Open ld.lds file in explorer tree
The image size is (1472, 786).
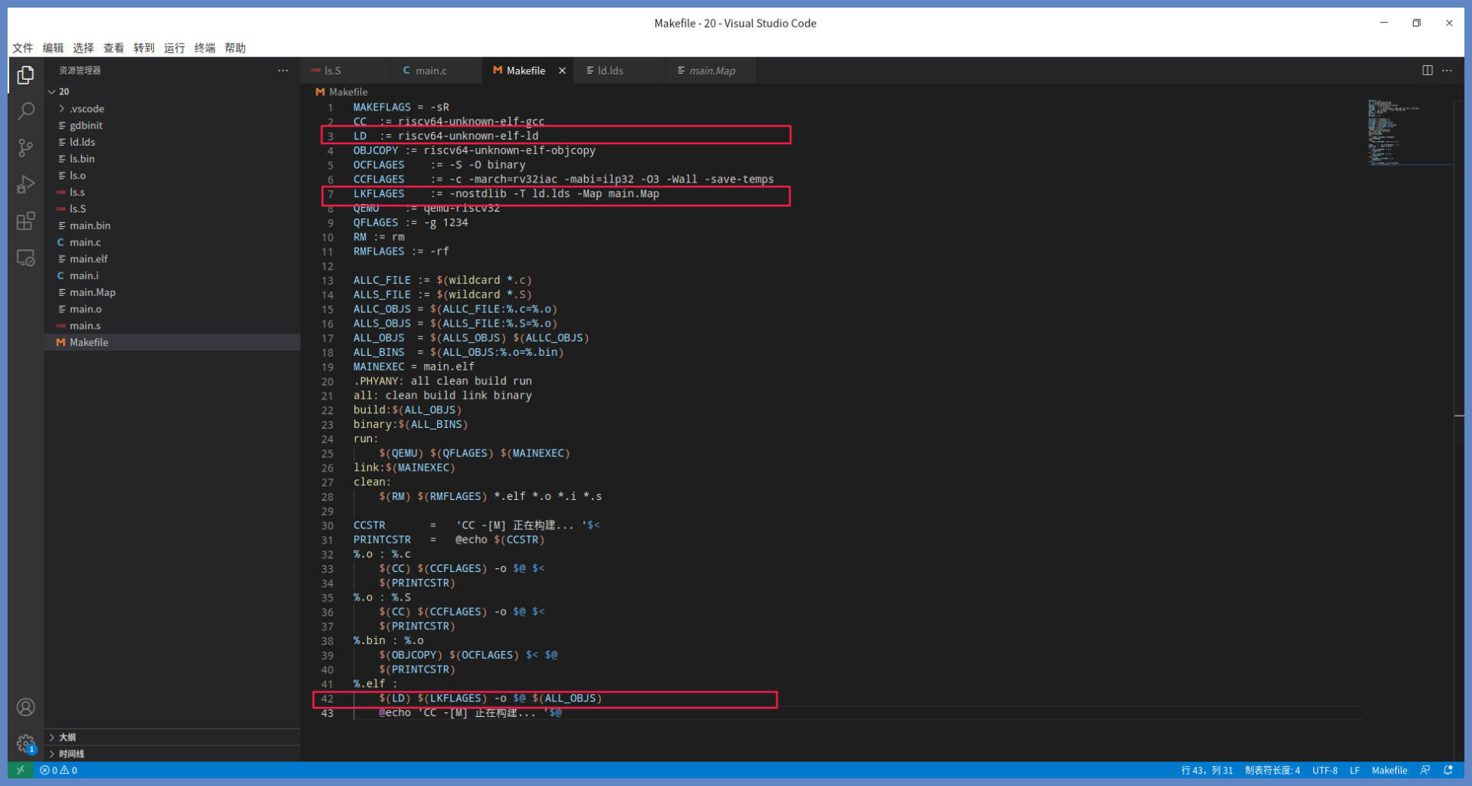point(82,142)
